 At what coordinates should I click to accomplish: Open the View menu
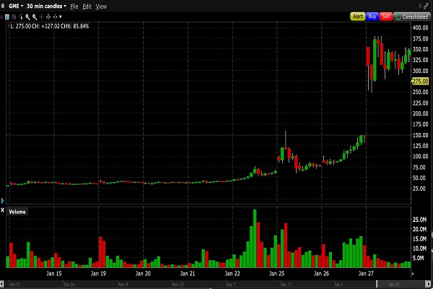click(101, 7)
